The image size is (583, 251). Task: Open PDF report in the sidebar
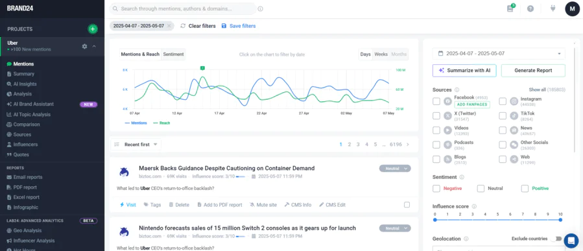(x=25, y=187)
